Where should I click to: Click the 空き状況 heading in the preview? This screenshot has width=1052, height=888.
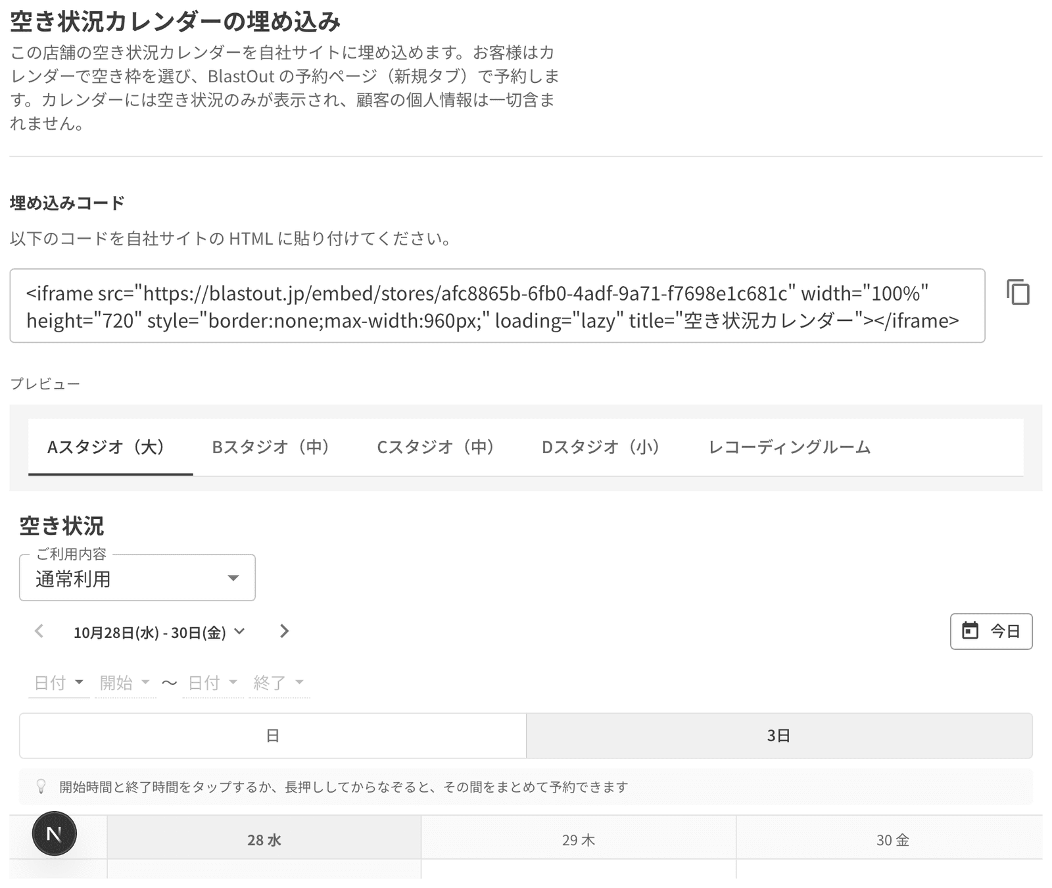coord(62,526)
